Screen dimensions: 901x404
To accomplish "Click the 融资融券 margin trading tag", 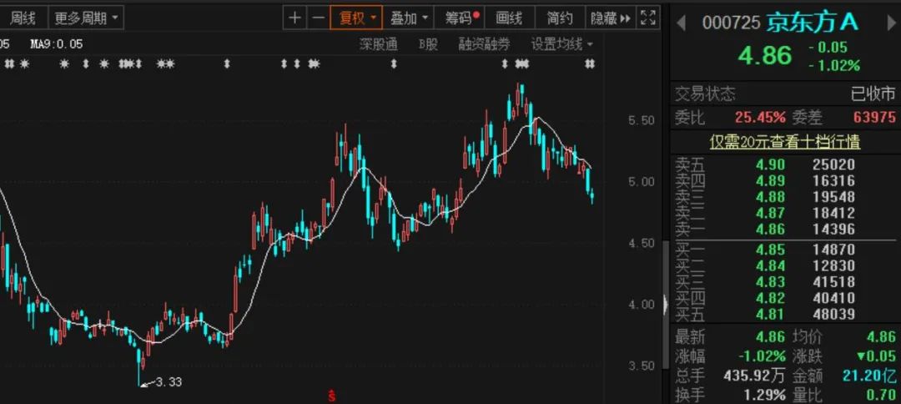I will [x=484, y=44].
